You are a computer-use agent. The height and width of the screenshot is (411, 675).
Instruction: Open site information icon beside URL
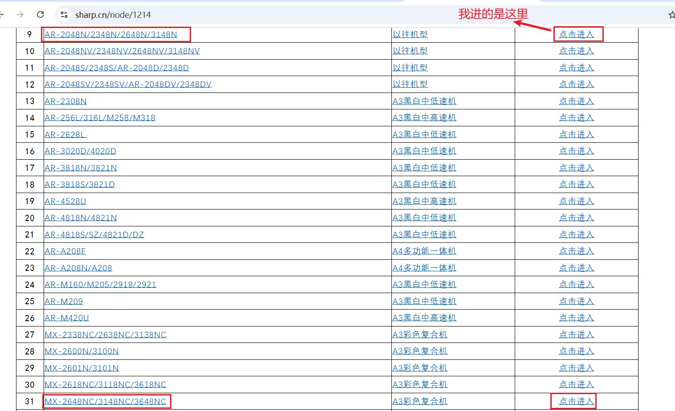(x=64, y=15)
